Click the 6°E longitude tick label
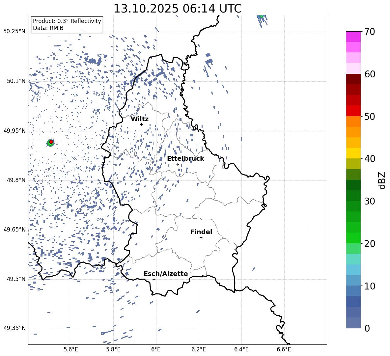The height and width of the screenshot is (356, 390). click(156, 349)
